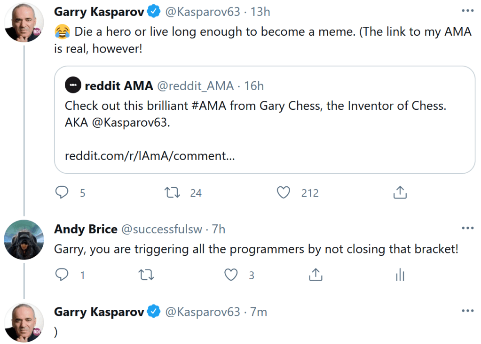Open the 13h timestamp on top tweet
481x344 pixels.
coord(260,11)
